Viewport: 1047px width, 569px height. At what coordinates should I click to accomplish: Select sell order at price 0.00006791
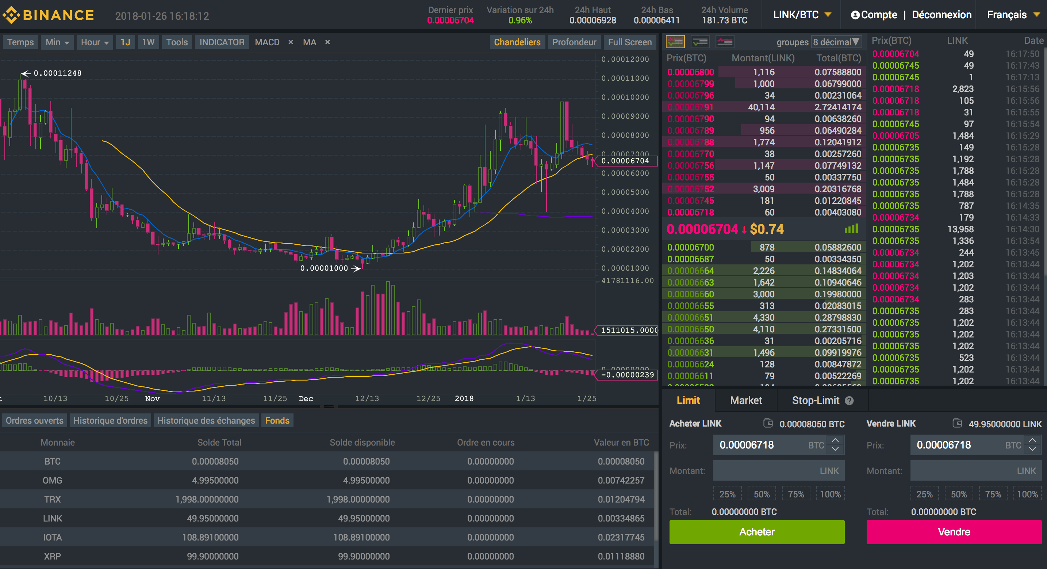point(764,107)
